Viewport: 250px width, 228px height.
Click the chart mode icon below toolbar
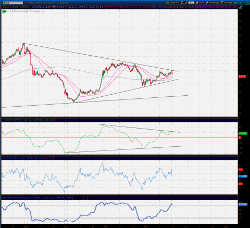click(x=240, y=7)
